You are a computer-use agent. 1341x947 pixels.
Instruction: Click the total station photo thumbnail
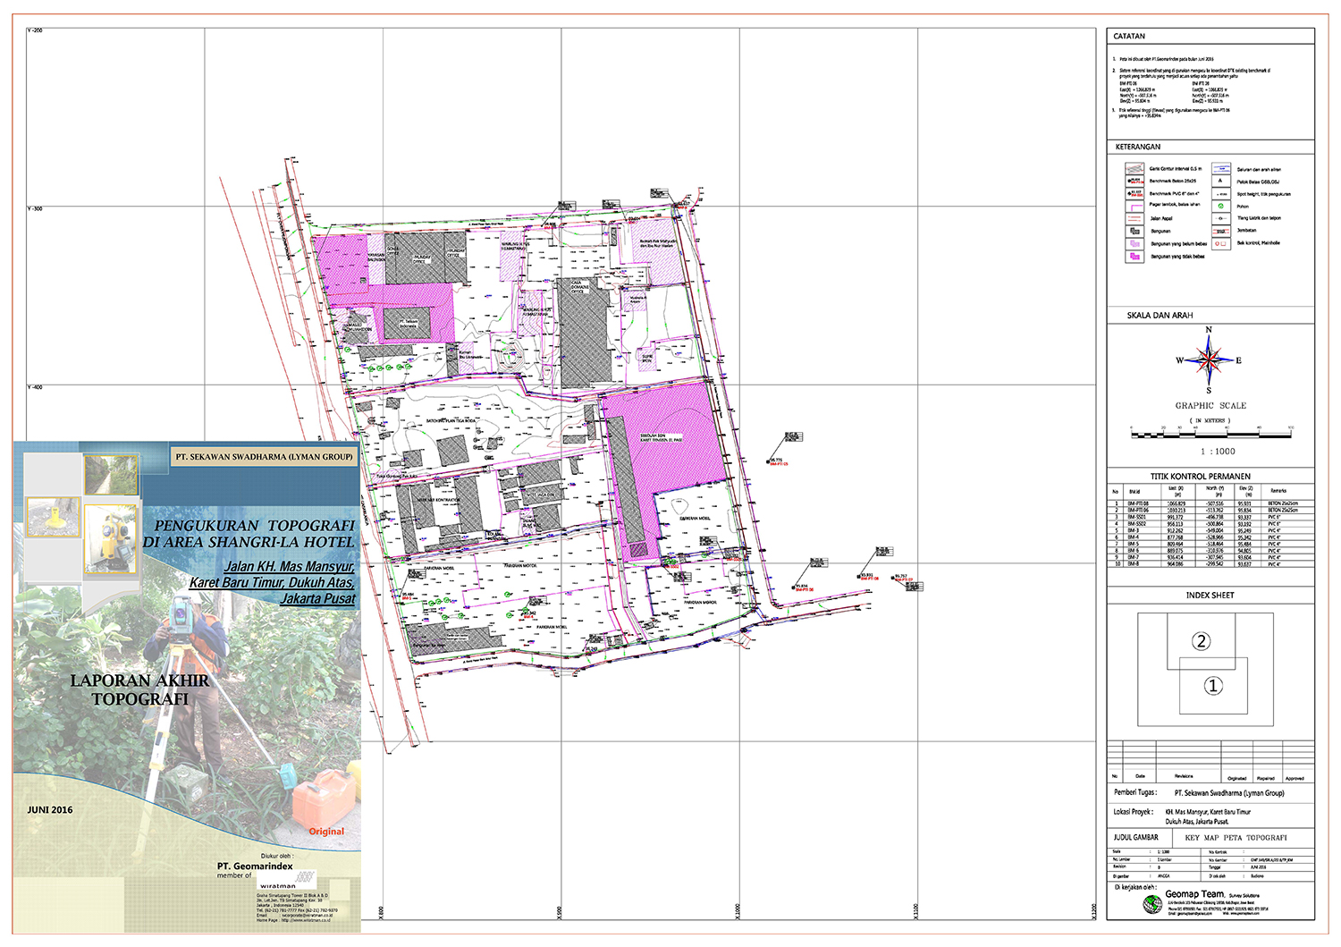point(112,540)
